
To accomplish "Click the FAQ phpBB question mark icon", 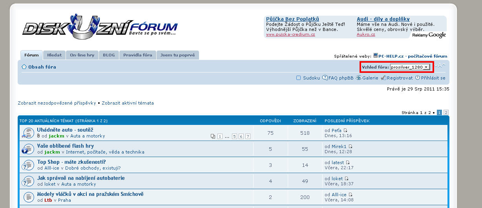I will [x=325, y=78].
